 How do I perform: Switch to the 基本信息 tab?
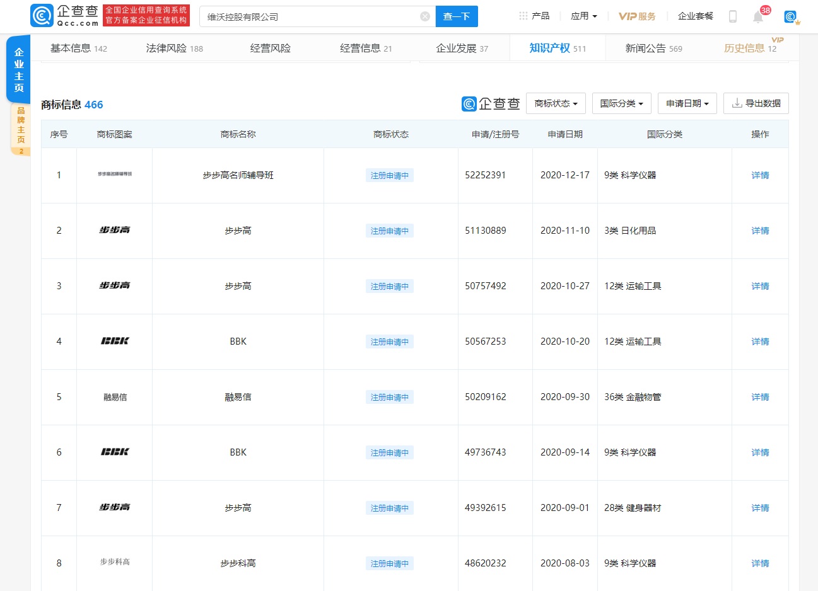tap(71, 47)
